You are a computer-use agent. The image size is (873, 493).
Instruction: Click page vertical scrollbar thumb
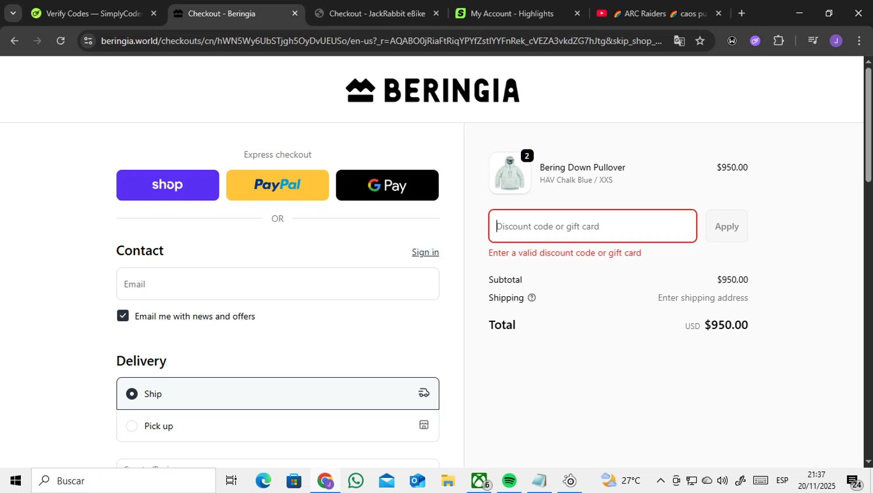(868, 125)
